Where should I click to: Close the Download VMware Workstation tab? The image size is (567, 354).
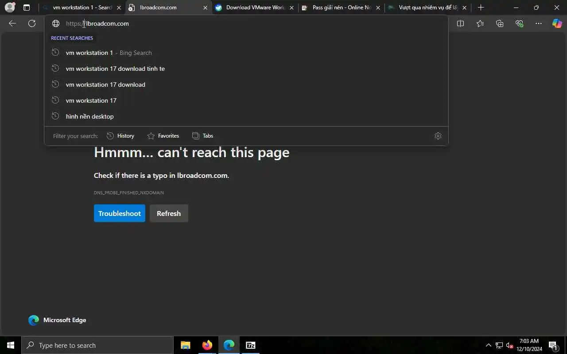coord(291,8)
